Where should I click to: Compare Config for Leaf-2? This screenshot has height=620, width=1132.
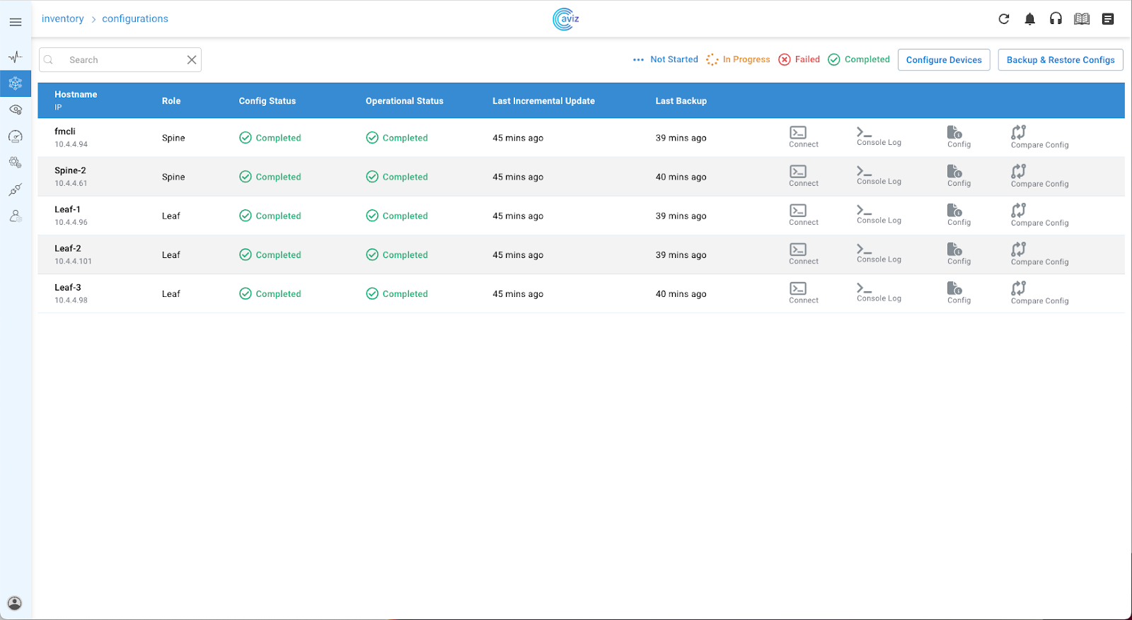[1039, 254]
